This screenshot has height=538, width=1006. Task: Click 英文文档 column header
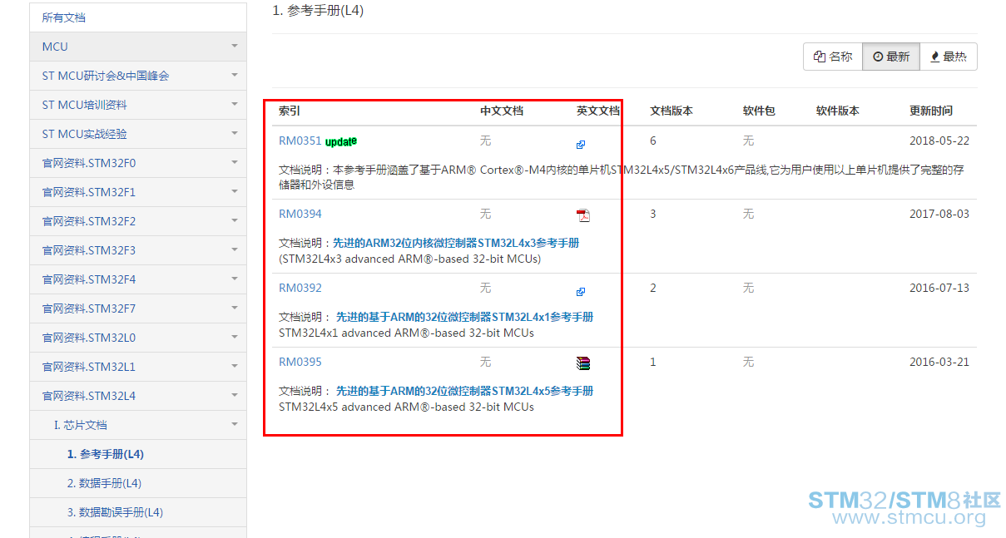[x=598, y=111]
